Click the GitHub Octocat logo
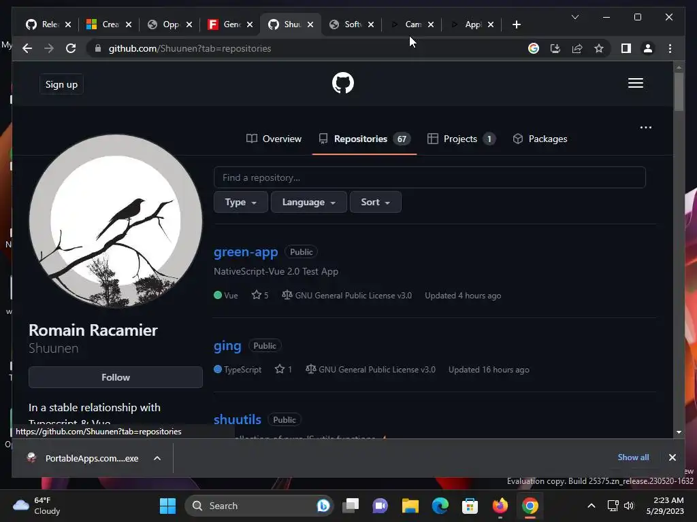Viewport: 697px width, 522px height. [x=343, y=83]
